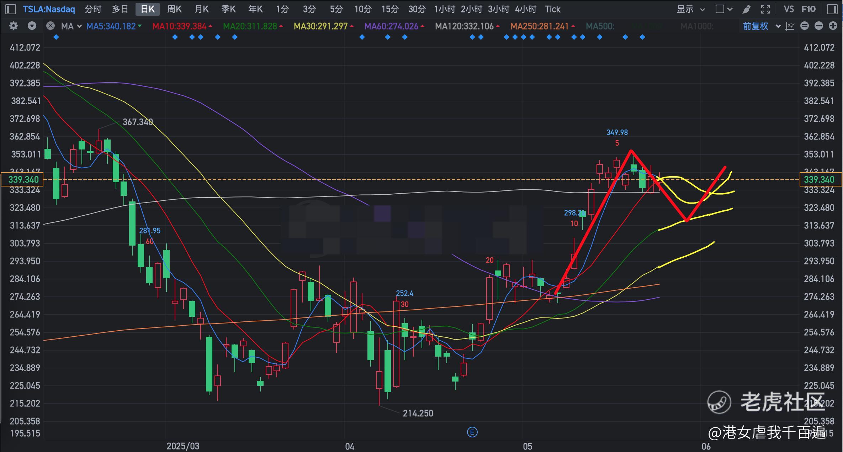Enter fullscreen chart mode
This screenshot has height=452, width=843.
pyautogui.click(x=765, y=9)
